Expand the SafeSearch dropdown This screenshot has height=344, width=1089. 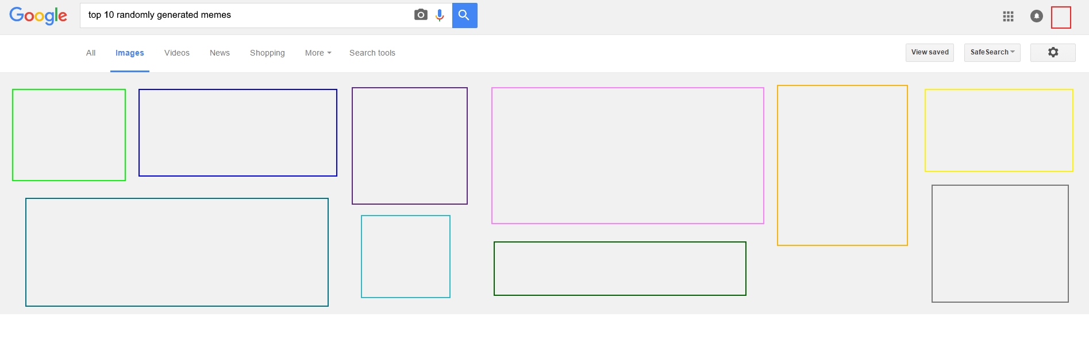click(x=992, y=52)
